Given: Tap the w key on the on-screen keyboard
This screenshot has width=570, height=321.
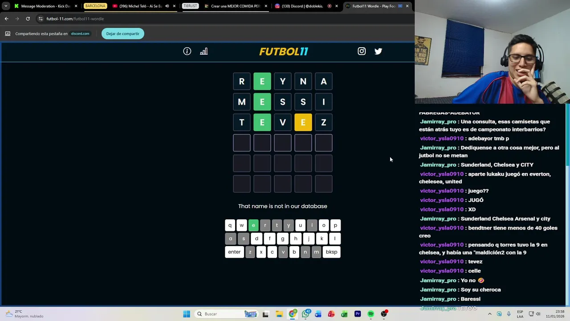Looking at the screenshot, I should click(x=241, y=225).
